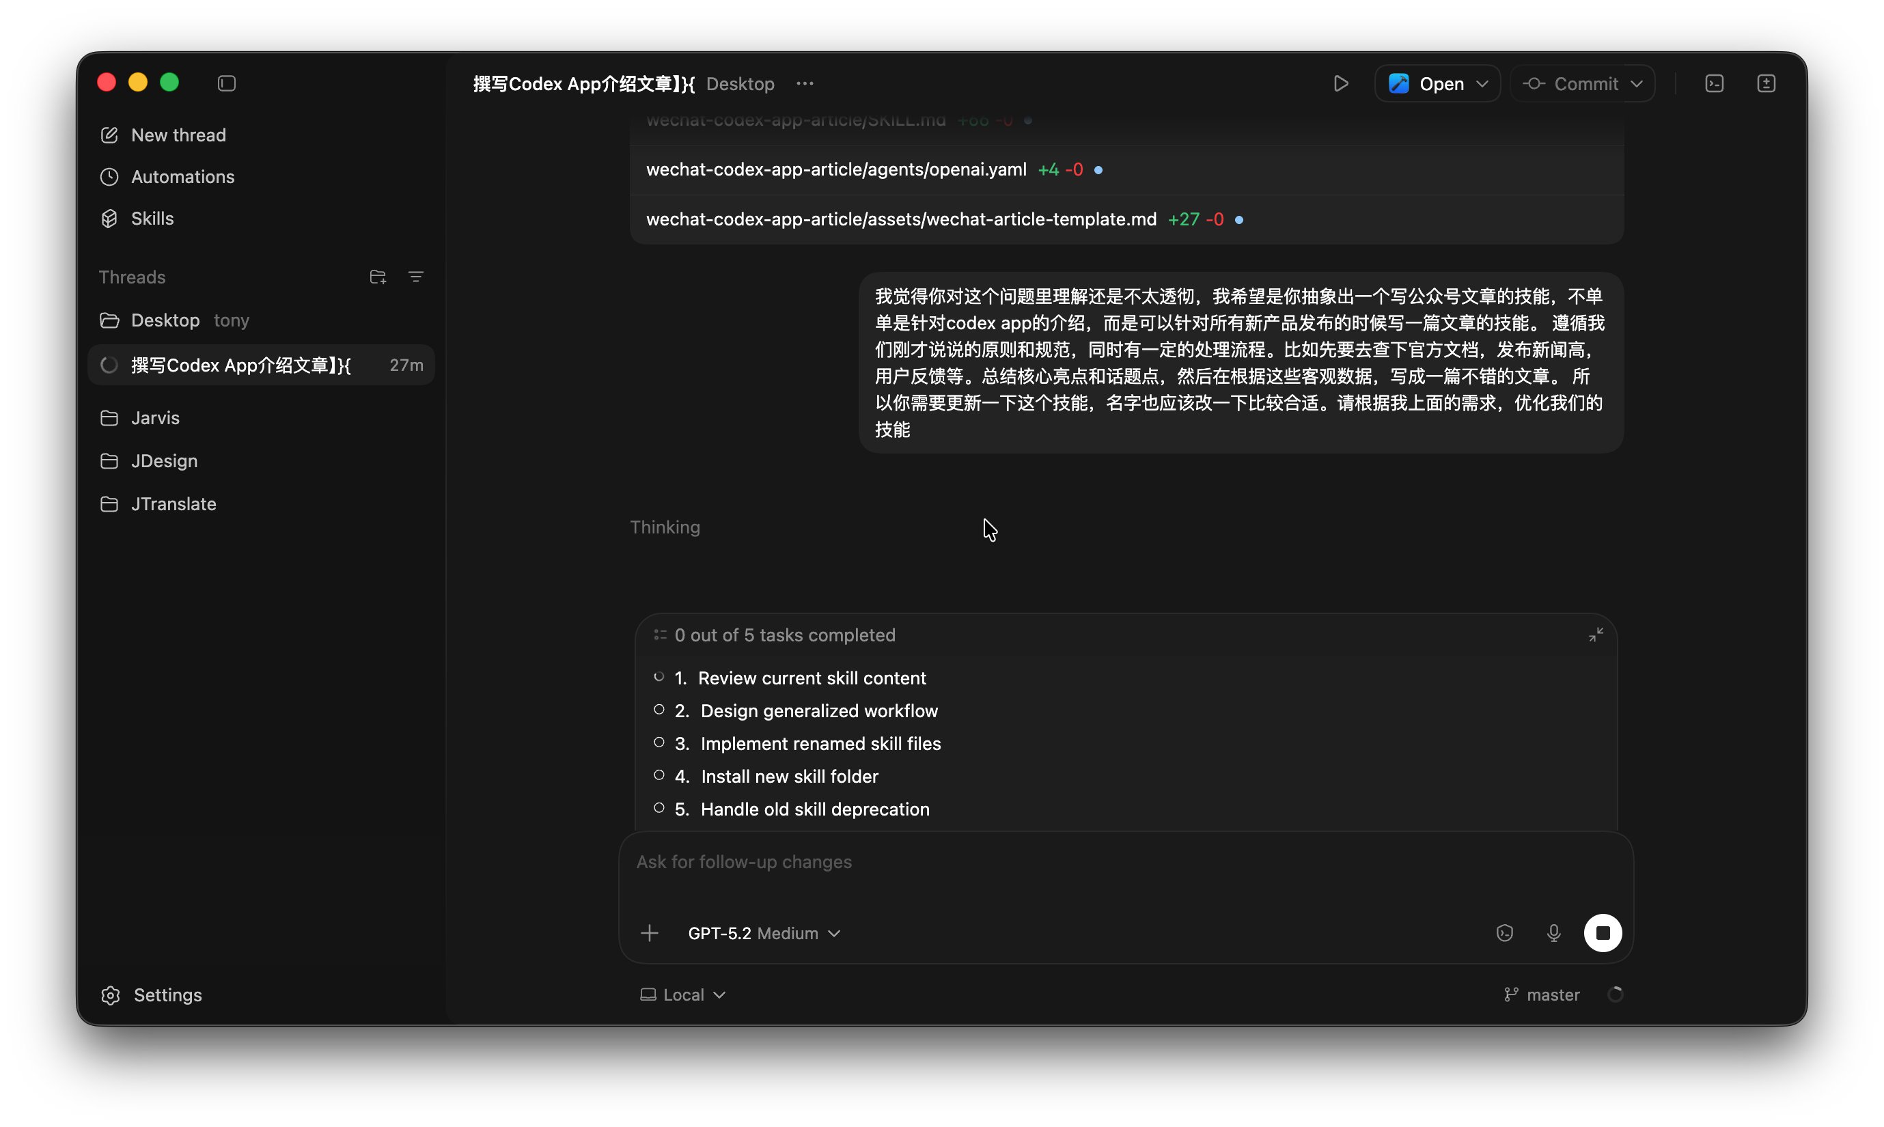
Task: Go to Automations in sidebar
Action: [x=182, y=177]
